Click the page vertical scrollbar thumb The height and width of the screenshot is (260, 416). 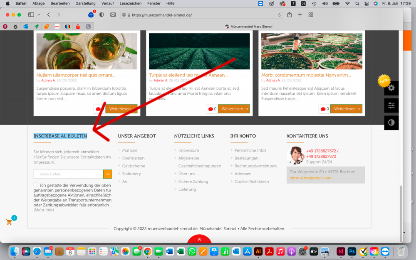pos(401,213)
